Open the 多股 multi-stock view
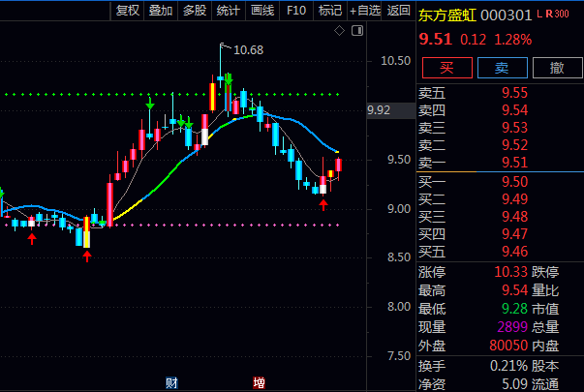Viewport: 584px width, 392px height. click(x=195, y=11)
